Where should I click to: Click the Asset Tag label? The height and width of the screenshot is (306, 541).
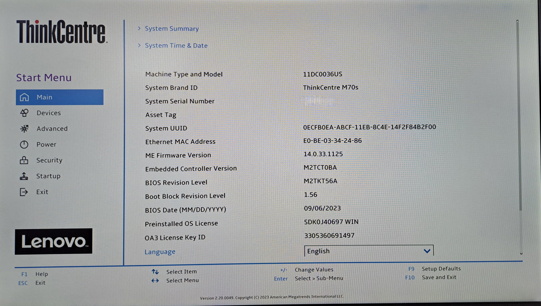161,115
